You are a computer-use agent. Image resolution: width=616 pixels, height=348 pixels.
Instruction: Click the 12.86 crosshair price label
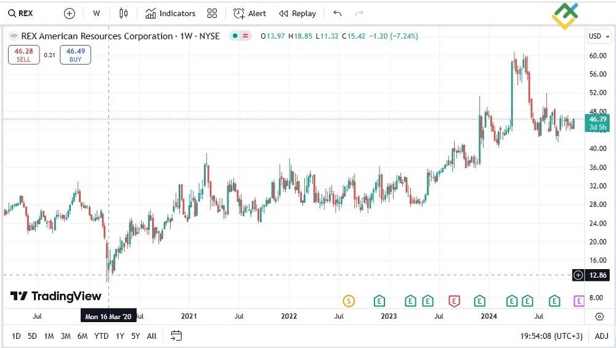pyautogui.click(x=598, y=275)
